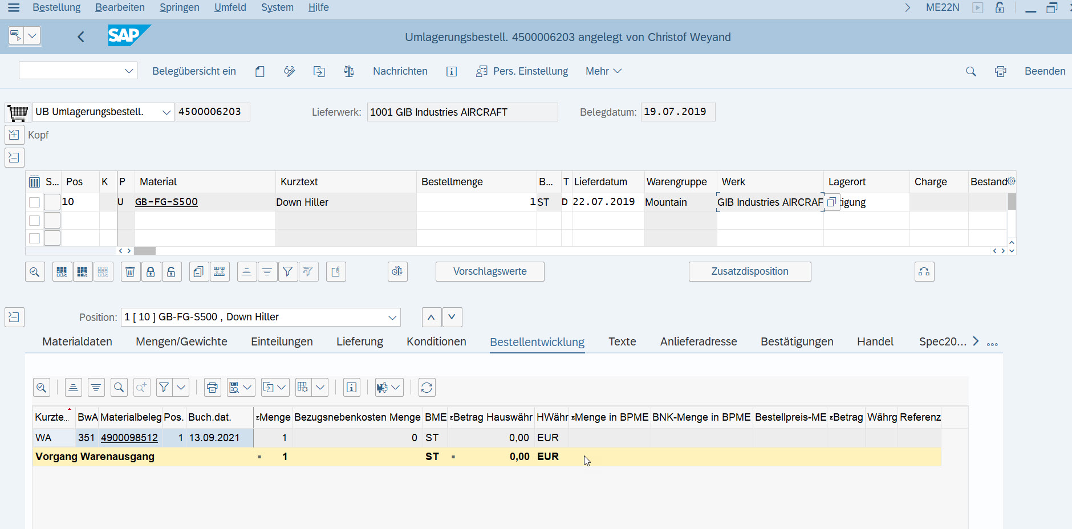Viewport: 1072px width, 529px height.
Task: Tick the checkbox in third empty item row
Action: [x=34, y=238]
